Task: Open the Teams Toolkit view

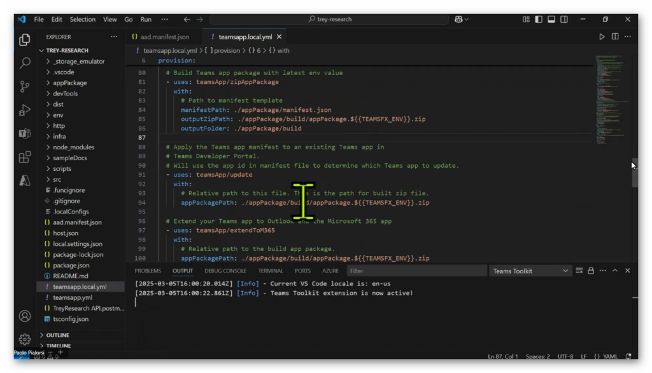Action: pyautogui.click(x=25, y=133)
